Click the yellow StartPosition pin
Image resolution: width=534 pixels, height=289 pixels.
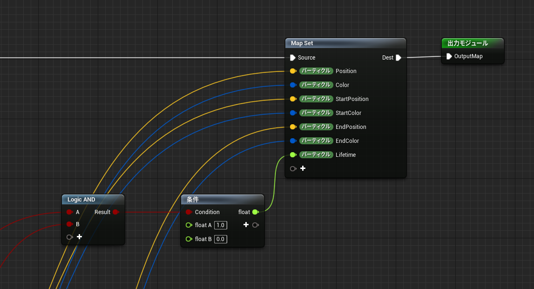(x=293, y=99)
